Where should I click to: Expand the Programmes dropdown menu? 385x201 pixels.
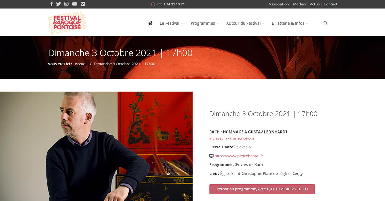click(x=204, y=23)
